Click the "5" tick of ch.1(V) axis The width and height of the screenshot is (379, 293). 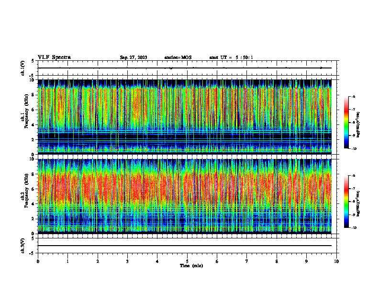[33, 61]
